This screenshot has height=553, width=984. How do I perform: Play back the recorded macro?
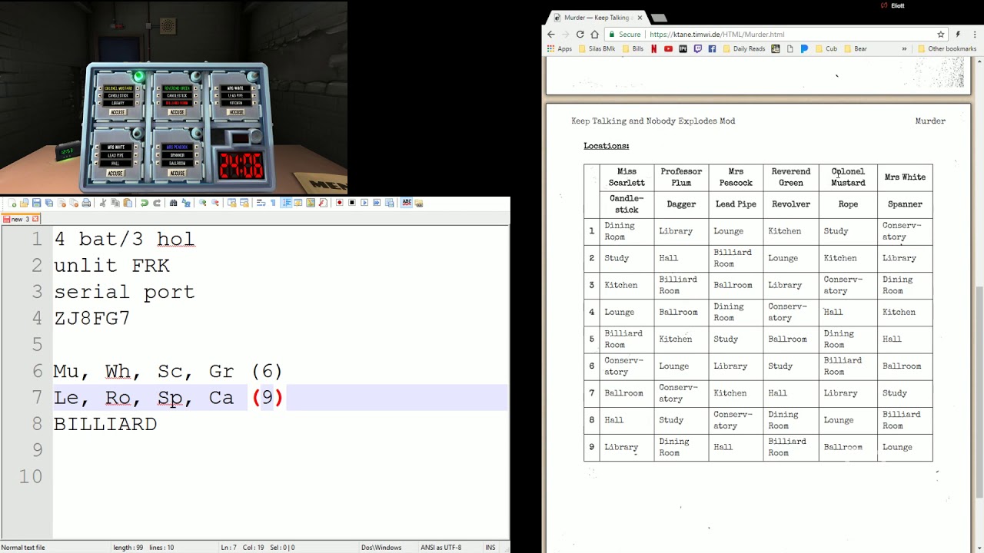(364, 203)
